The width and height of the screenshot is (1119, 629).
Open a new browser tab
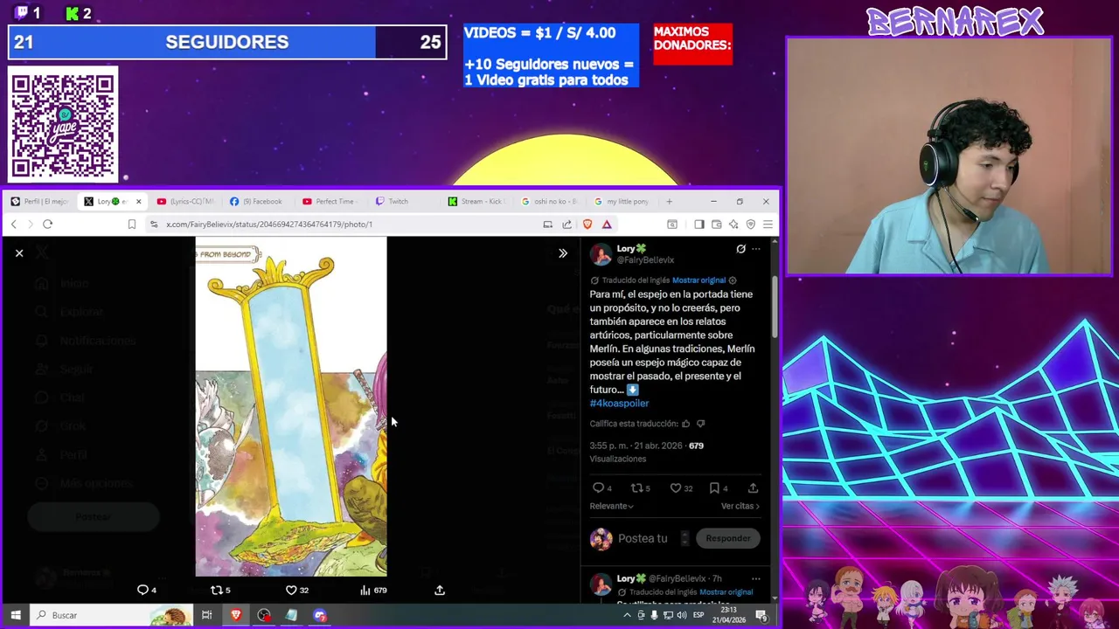[x=670, y=202]
